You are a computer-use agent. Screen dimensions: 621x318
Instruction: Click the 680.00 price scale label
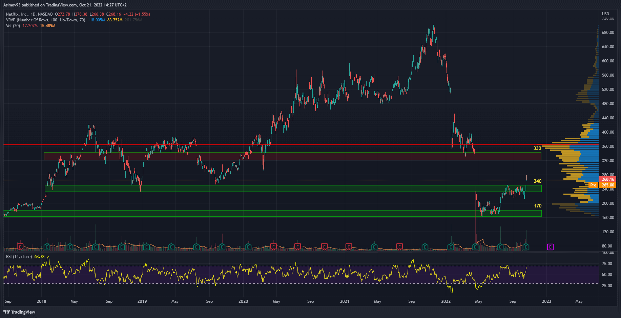point(608,33)
